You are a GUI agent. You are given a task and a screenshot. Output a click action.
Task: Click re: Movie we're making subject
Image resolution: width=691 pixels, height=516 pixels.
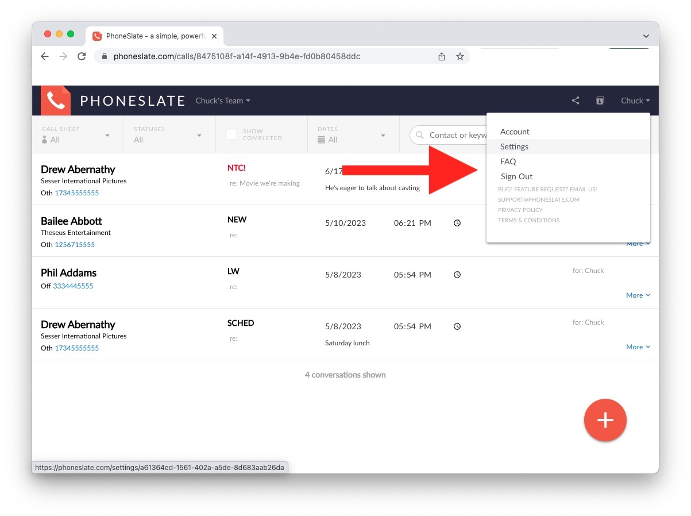tap(265, 183)
